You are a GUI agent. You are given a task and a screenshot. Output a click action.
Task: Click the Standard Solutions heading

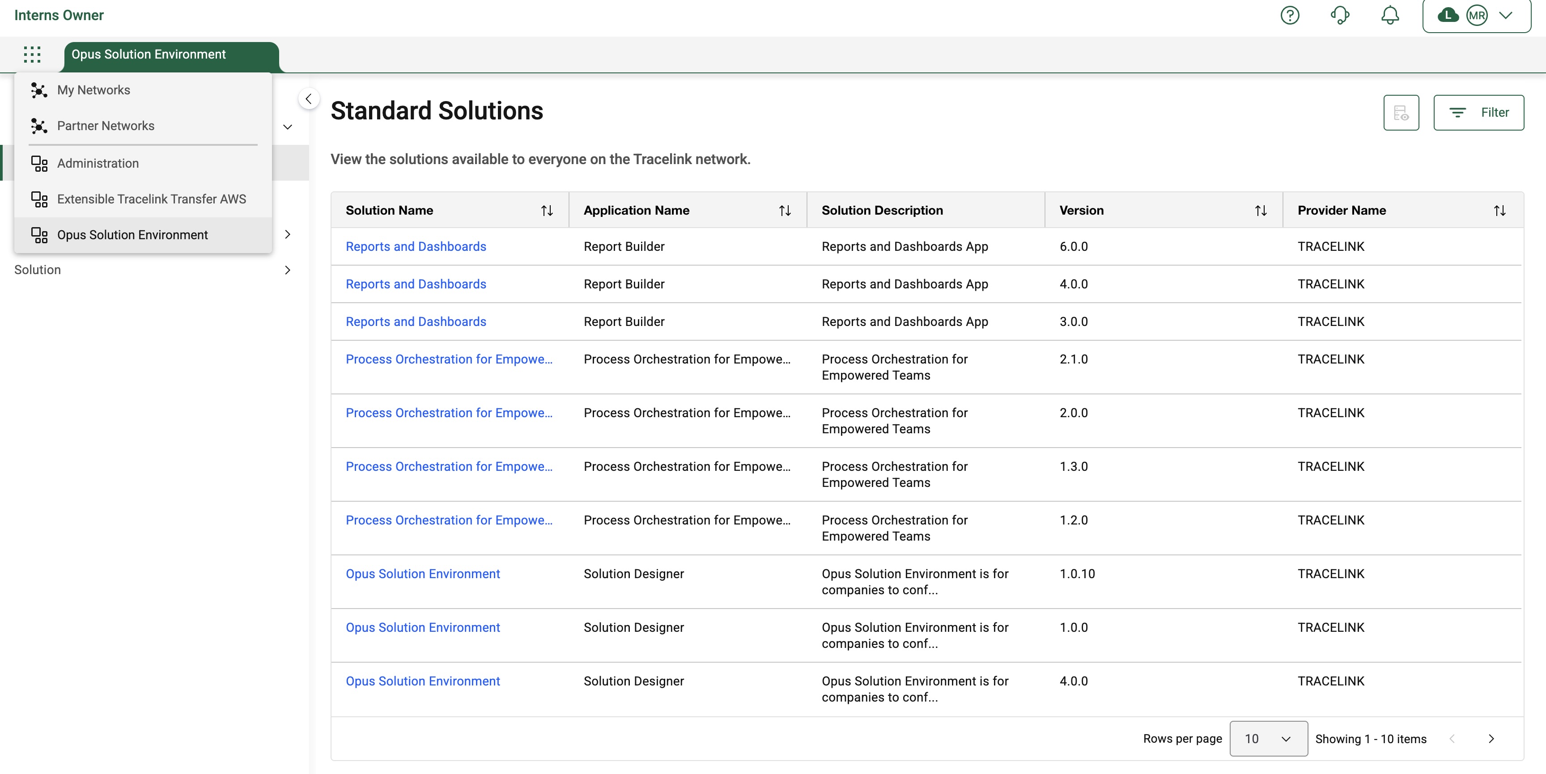pos(437,111)
